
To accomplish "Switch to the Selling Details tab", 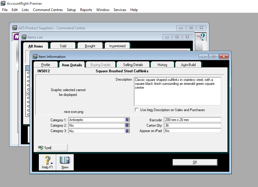I will point(133,65).
